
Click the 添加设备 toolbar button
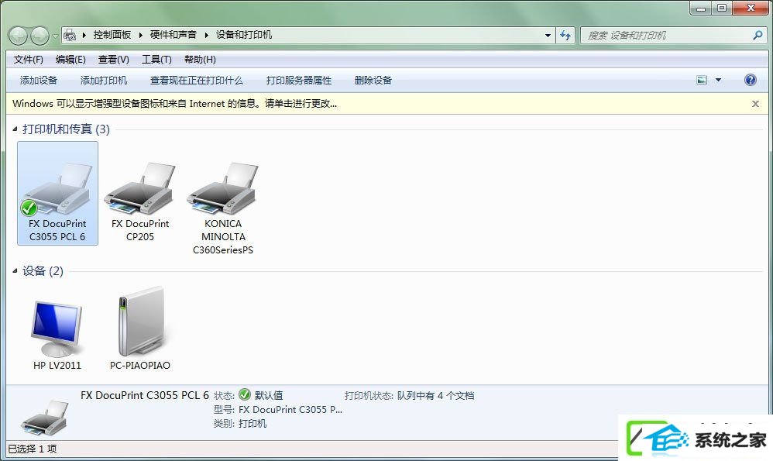(39, 81)
